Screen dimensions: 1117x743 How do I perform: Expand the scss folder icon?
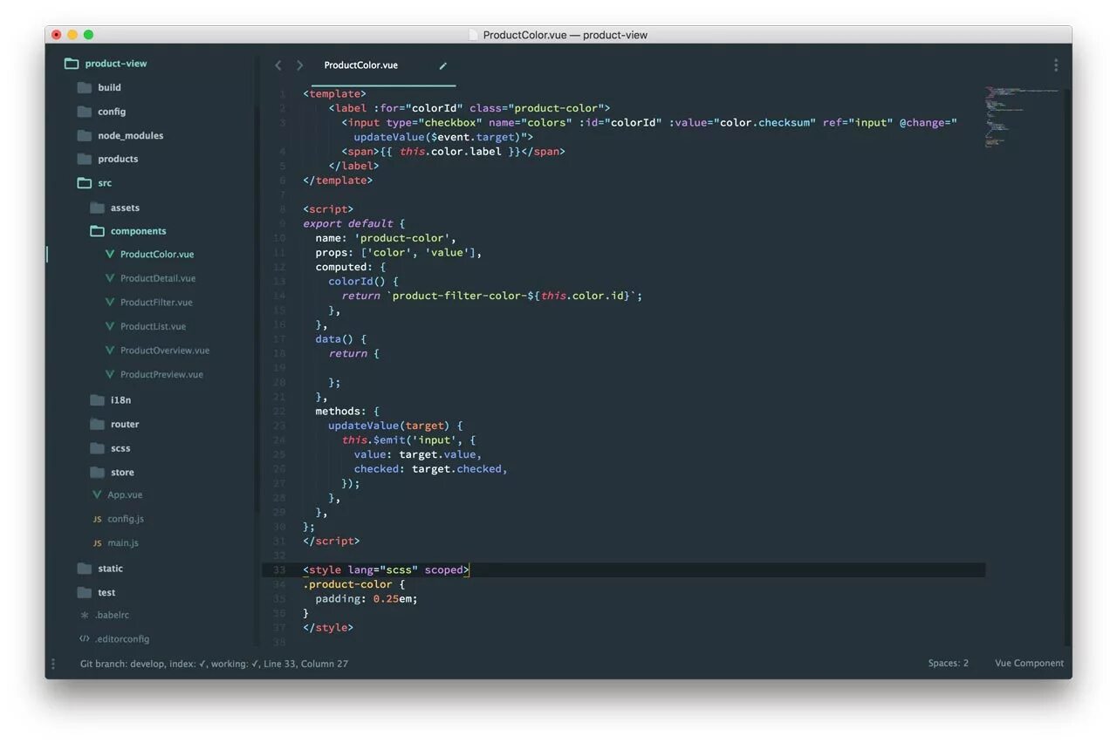click(97, 448)
